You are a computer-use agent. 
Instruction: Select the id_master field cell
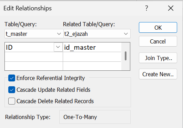[92, 47]
